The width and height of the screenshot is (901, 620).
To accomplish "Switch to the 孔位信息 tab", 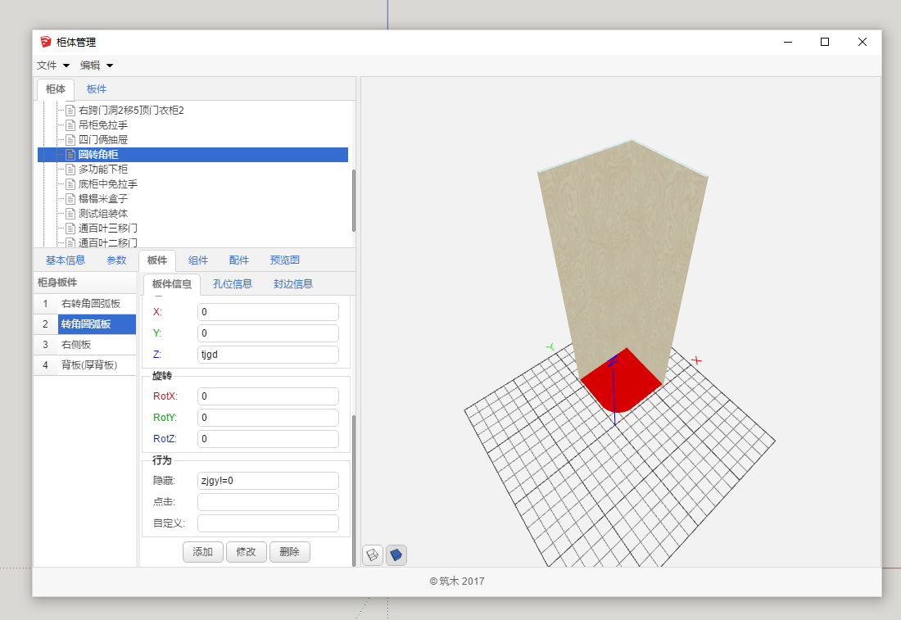I will [x=232, y=284].
